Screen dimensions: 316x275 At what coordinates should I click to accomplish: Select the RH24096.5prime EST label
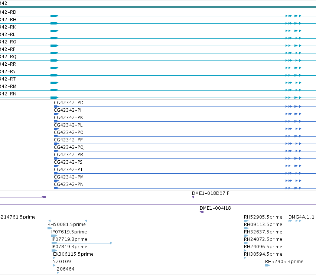pyautogui.click(x=263, y=247)
